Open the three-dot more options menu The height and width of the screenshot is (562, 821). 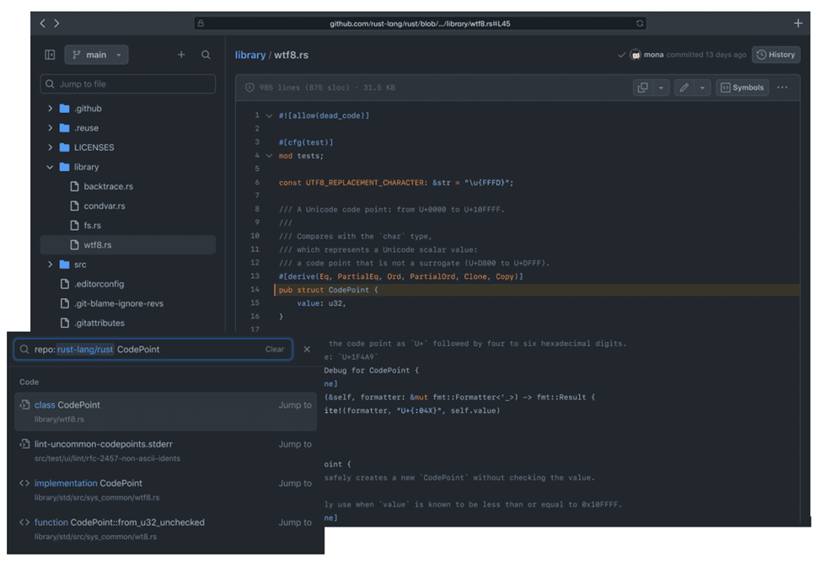point(782,88)
